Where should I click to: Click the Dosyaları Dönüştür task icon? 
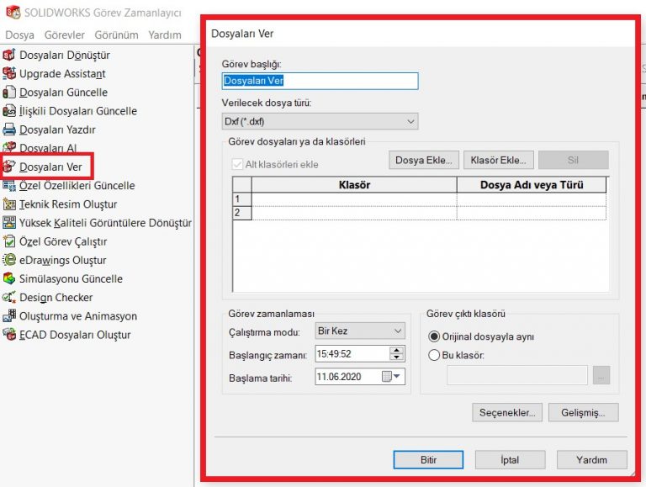9,56
